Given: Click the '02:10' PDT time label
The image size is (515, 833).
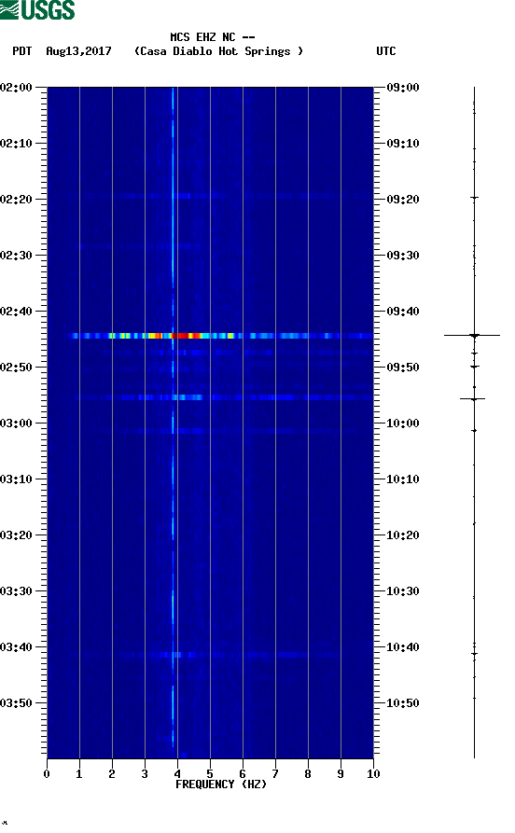Looking at the screenshot, I should coord(16,144).
